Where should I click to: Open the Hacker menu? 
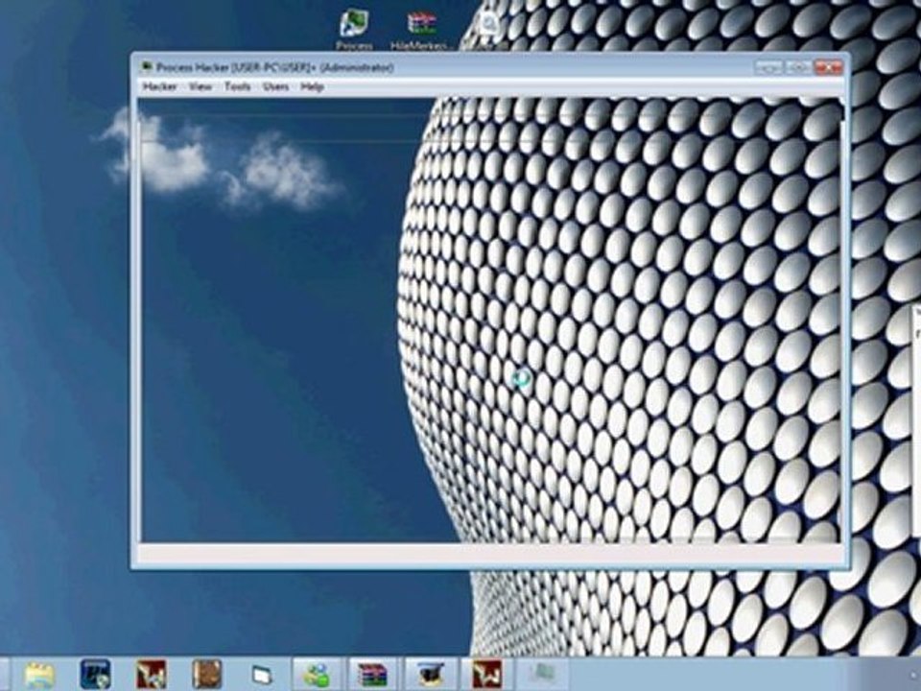point(160,86)
